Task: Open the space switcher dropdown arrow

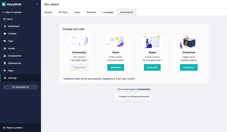Action: [37, 4]
